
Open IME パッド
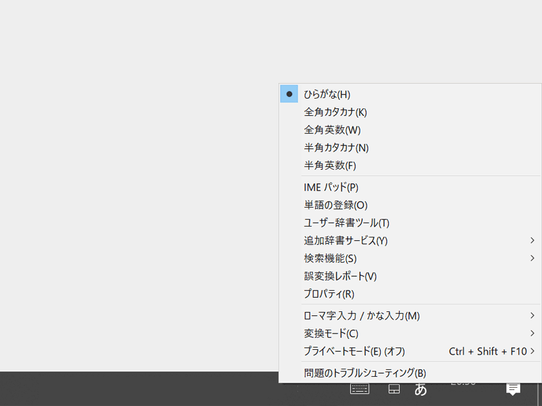(332, 187)
